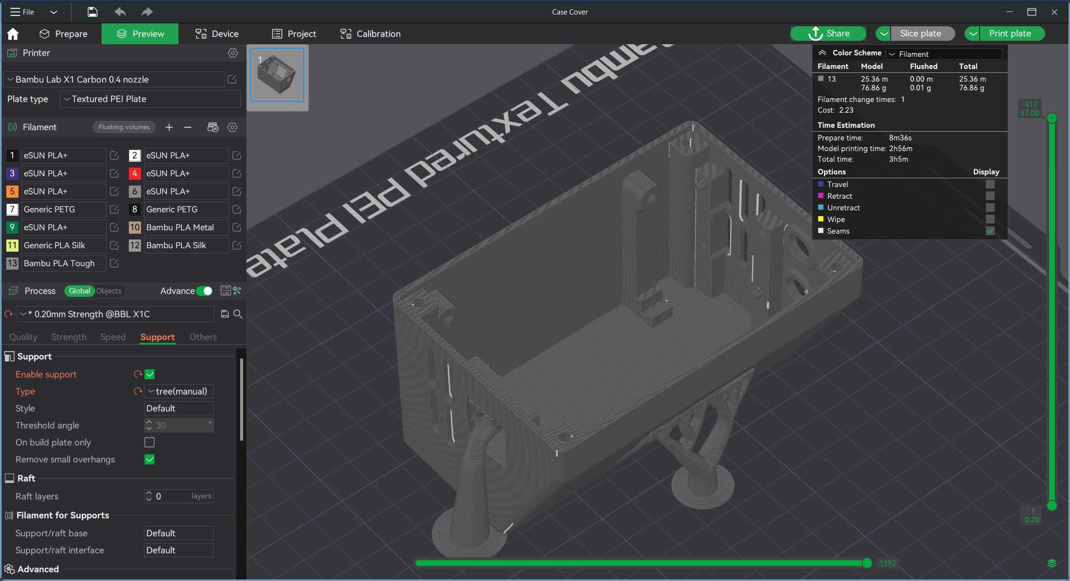Check the On build plate only box

click(150, 442)
